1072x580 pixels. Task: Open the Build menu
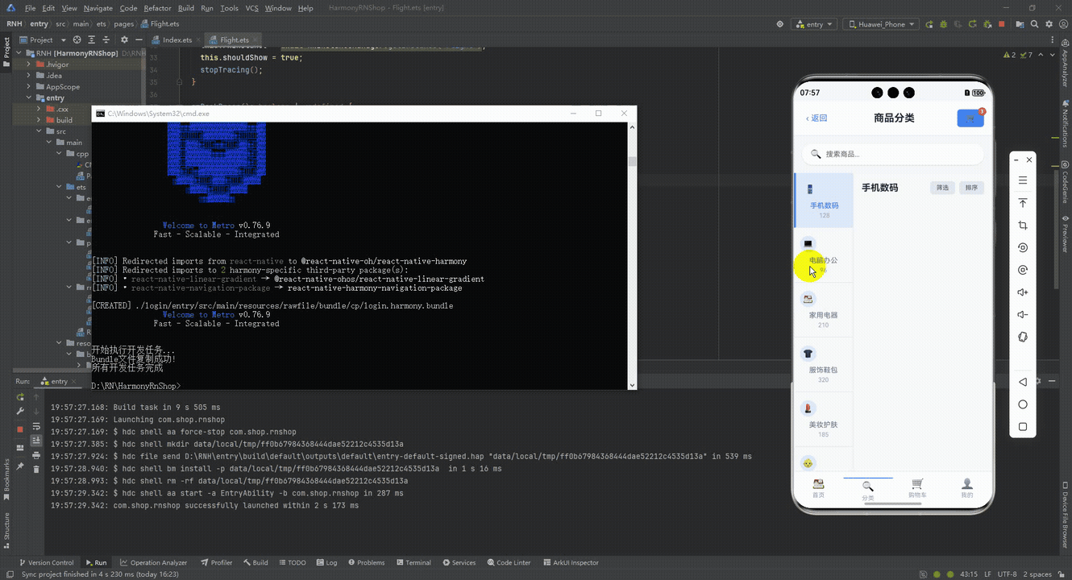coord(186,8)
